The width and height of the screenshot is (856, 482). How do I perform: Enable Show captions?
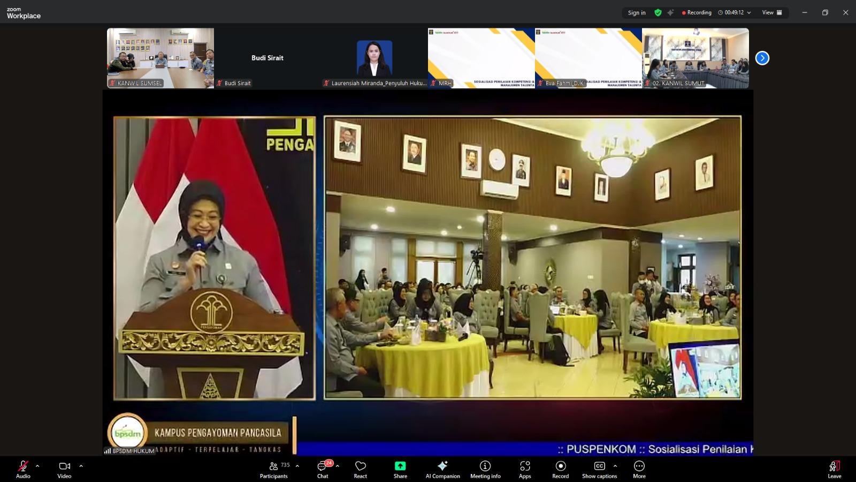[x=599, y=469]
